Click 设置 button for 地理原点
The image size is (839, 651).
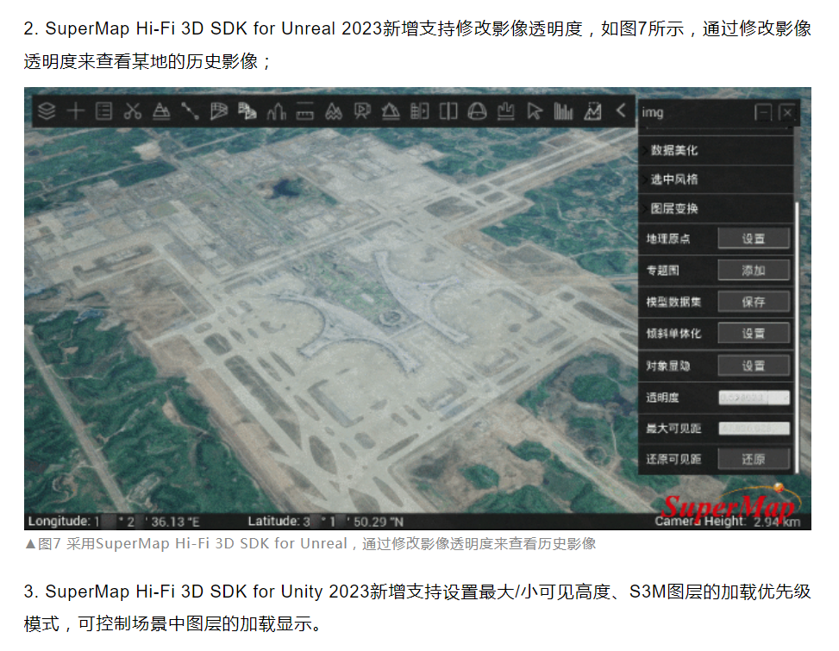tap(754, 239)
